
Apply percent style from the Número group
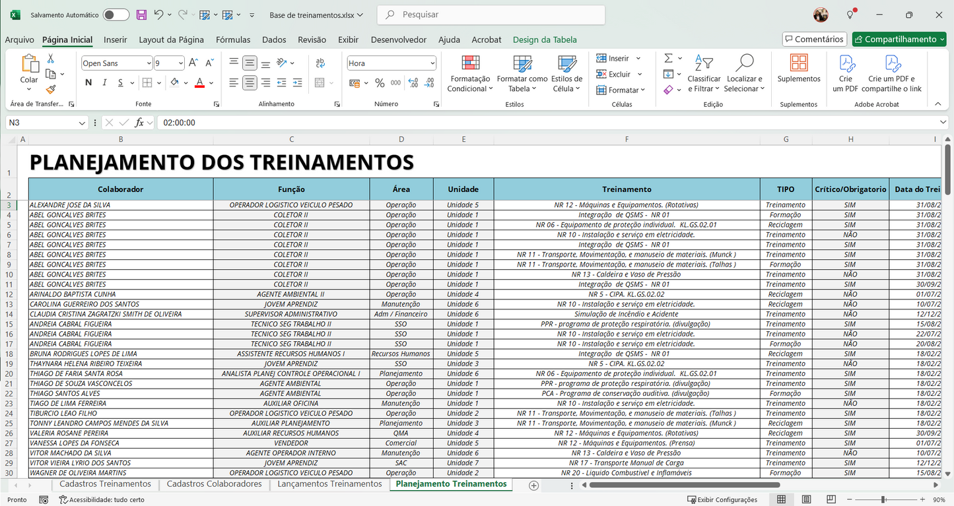point(380,83)
